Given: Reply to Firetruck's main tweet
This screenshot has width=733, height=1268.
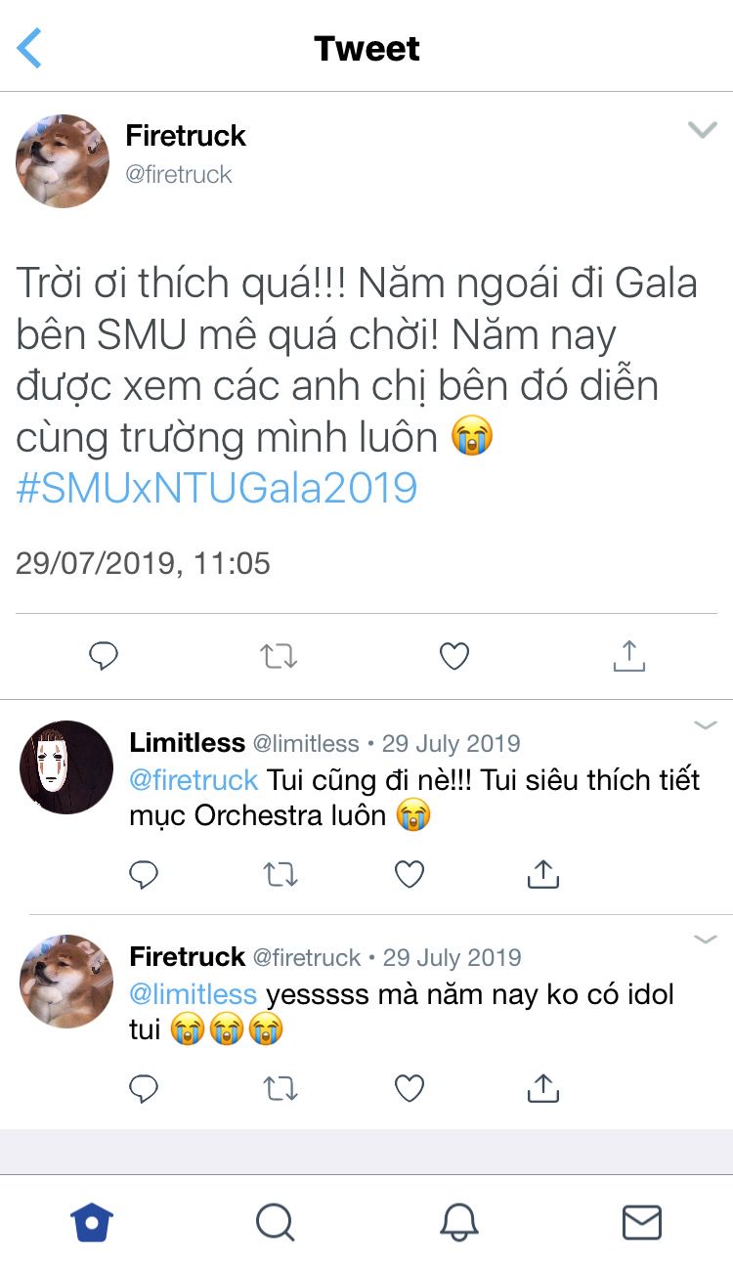Looking at the screenshot, I should pyautogui.click(x=104, y=656).
